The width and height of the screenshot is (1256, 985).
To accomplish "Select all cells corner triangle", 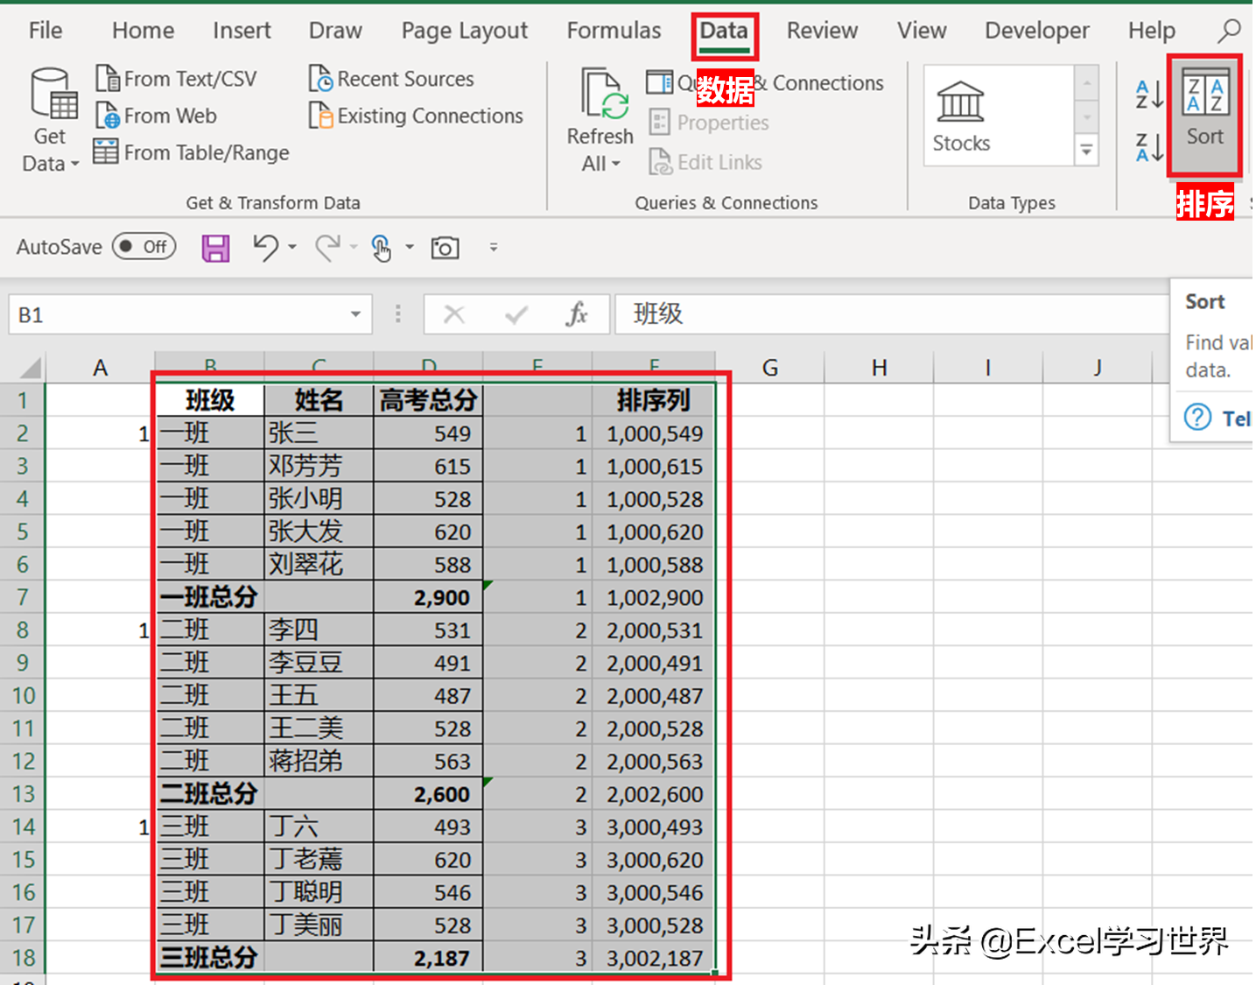I will 30,368.
